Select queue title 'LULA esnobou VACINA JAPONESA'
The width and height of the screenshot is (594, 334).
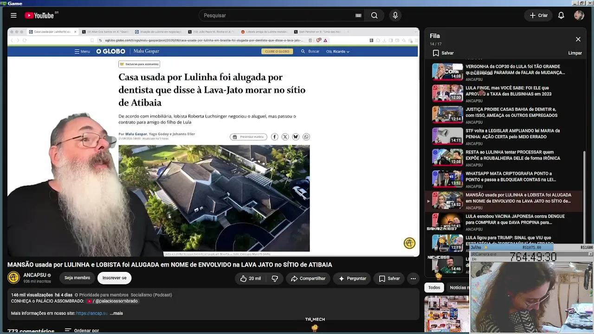pos(515,219)
